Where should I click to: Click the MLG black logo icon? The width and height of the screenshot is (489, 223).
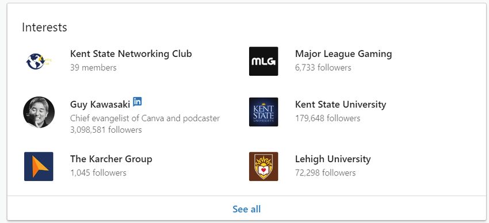click(263, 61)
